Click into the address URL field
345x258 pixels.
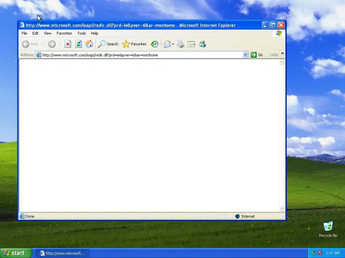pyautogui.click(x=142, y=55)
